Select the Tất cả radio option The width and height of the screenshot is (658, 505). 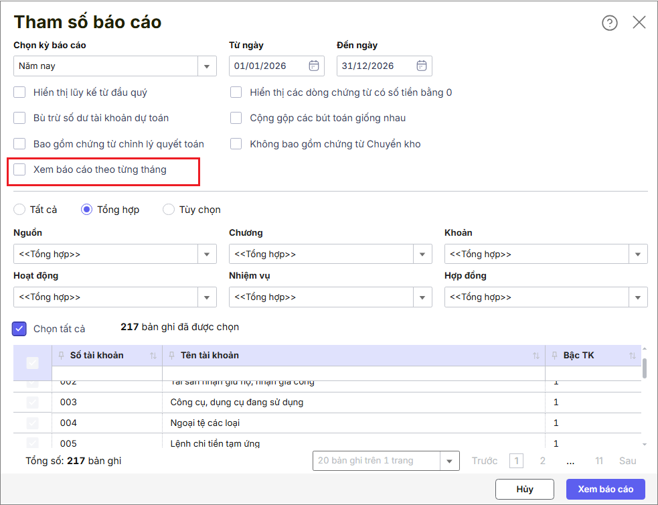click(x=19, y=210)
